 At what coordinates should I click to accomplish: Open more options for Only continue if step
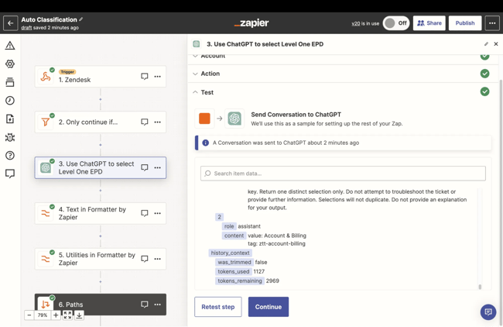(158, 122)
